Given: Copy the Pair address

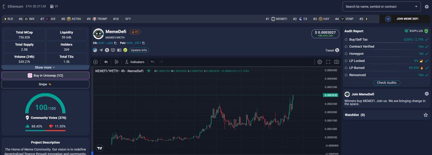Looking at the screenshot, I should click(x=144, y=43).
